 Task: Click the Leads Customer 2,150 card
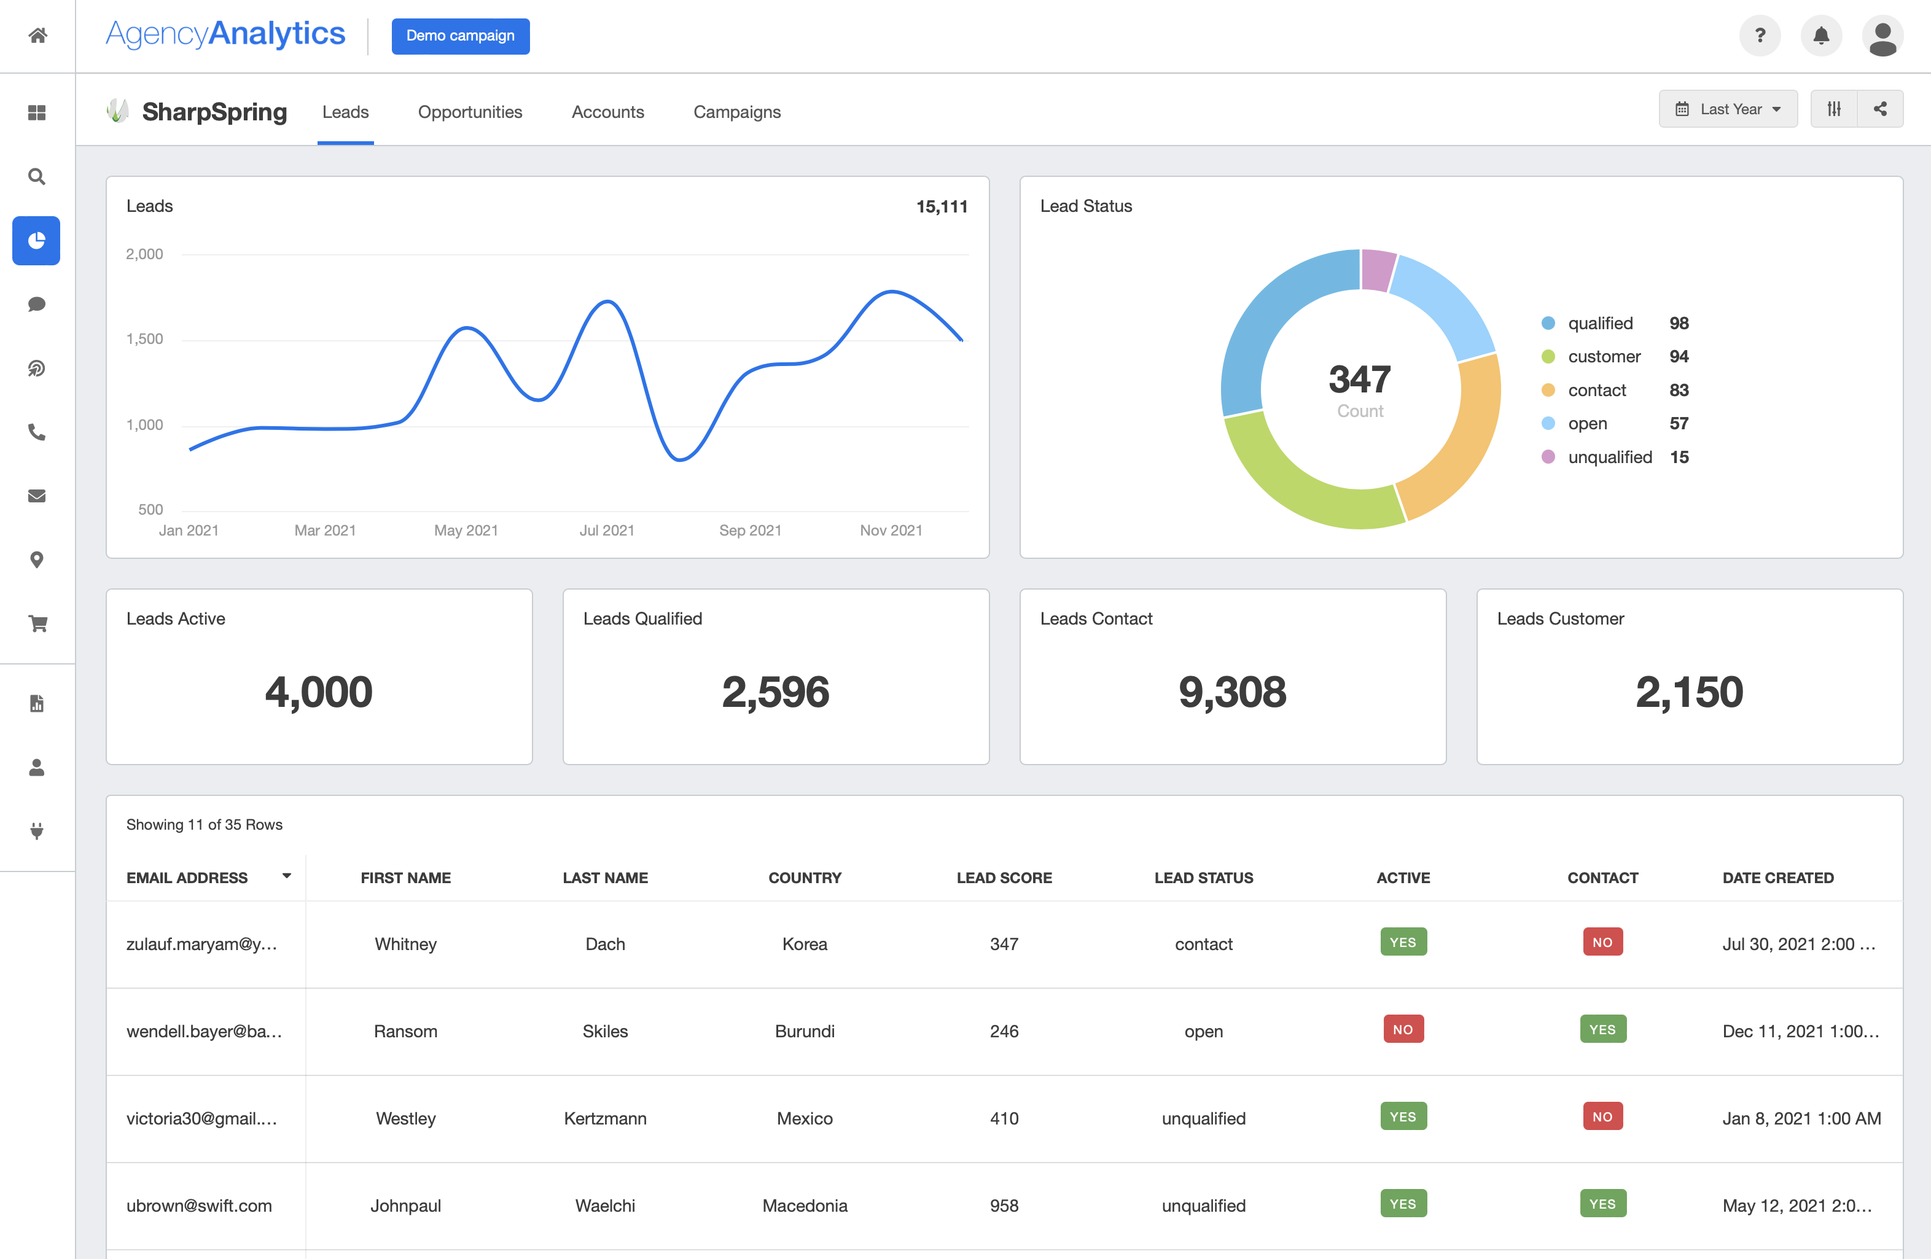pyautogui.click(x=1689, y=677)
